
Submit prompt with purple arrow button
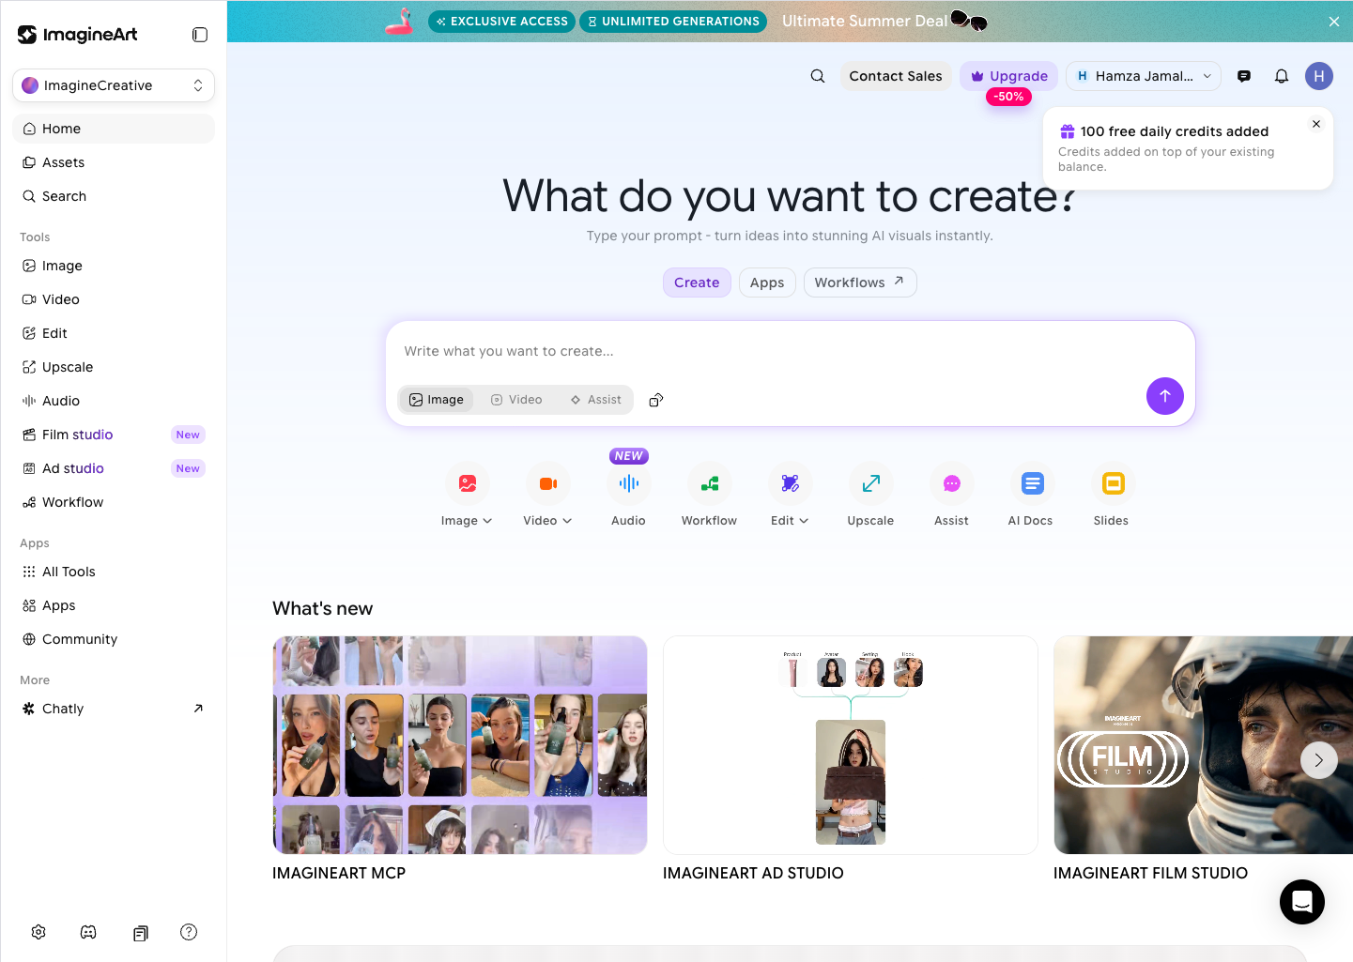coord(1165,396)
